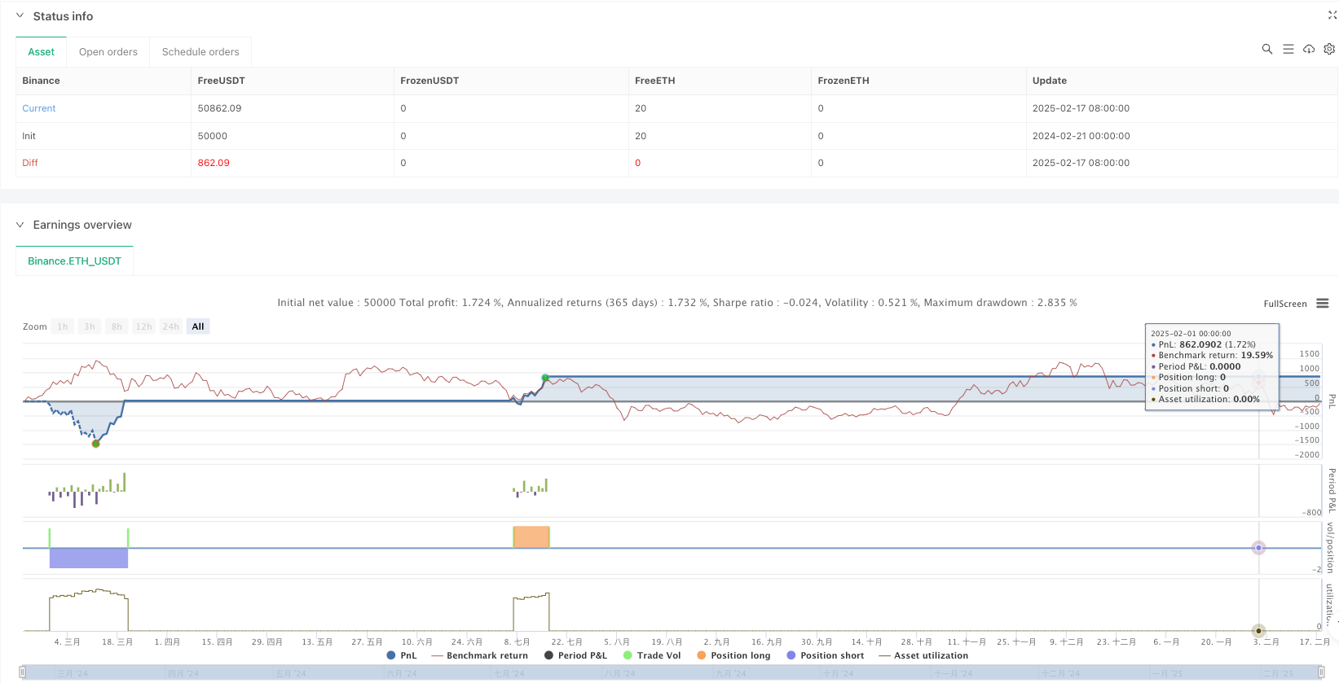
Task: Open the settings gear icon
Action: (x=1329, y=49)
